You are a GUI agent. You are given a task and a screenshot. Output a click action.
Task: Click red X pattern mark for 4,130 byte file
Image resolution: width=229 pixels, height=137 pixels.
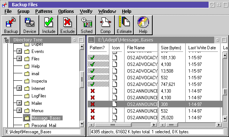point(93,91)
